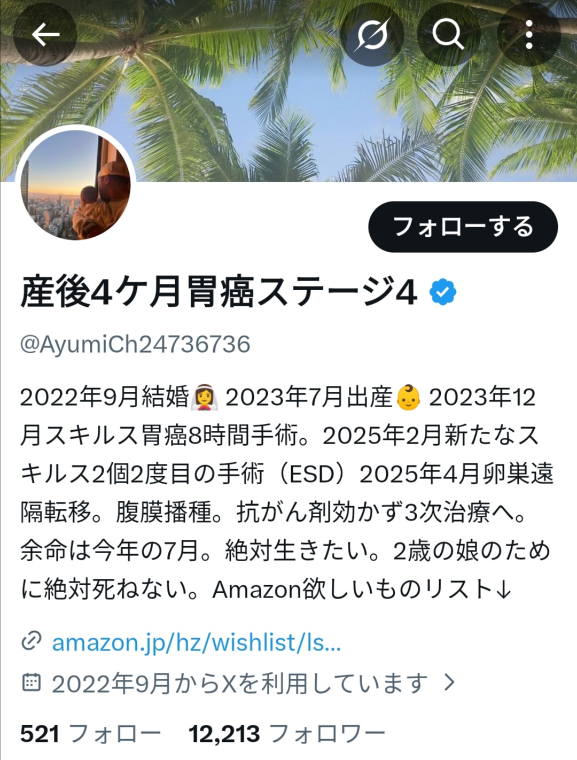This screenshot has width=577, height=760.
Task: Click the calendar join-date icon
Action: (x=31, y=683)
